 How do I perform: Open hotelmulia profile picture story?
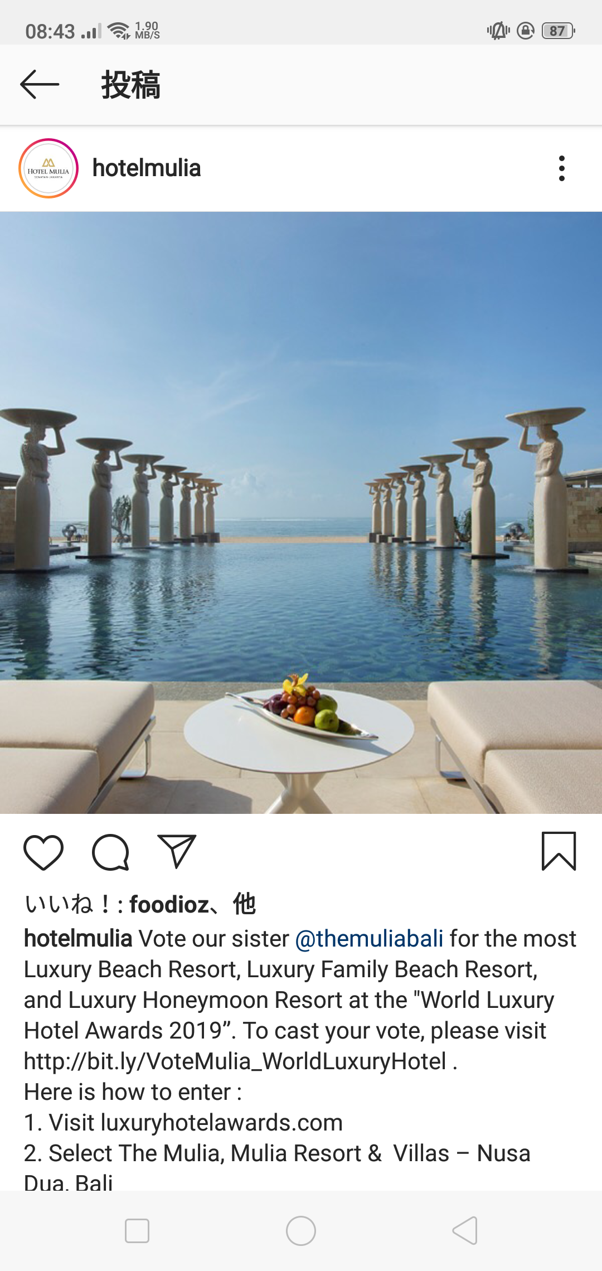48,168
